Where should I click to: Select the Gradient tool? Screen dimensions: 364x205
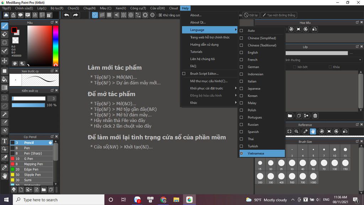[x=5, y=88]
